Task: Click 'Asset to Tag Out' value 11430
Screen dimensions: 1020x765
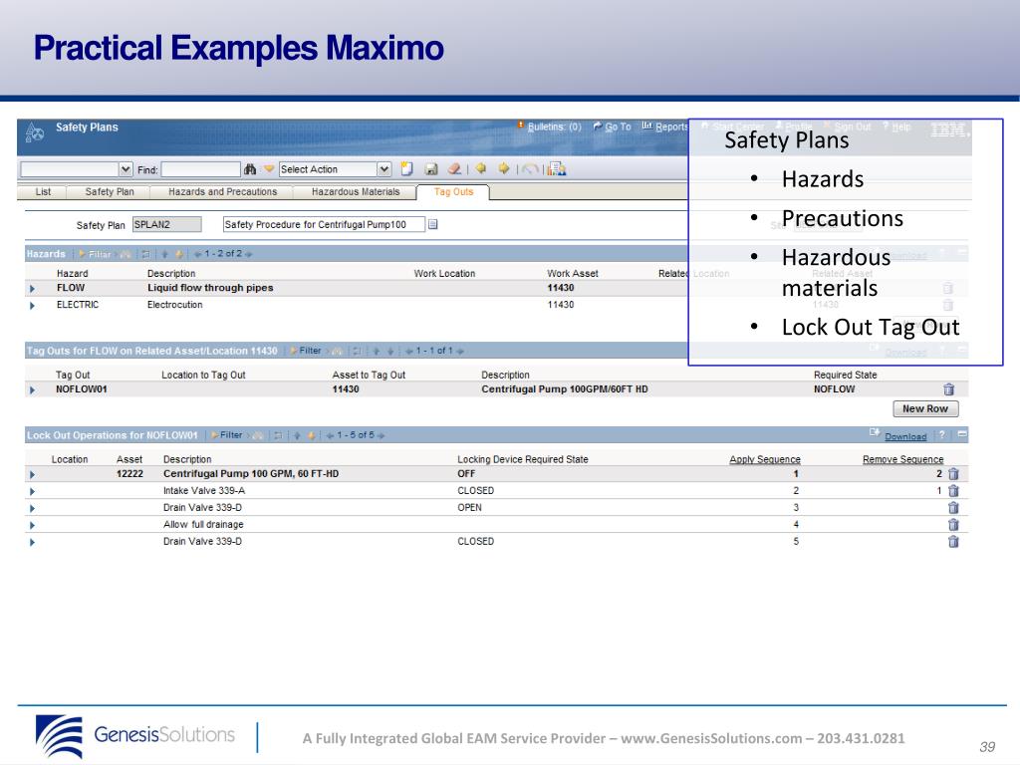Action: 346,389
